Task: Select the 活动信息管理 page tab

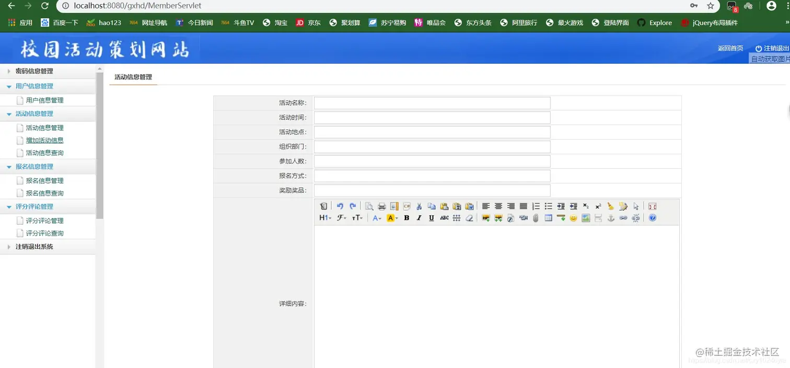Action: (x=133, y=77)
